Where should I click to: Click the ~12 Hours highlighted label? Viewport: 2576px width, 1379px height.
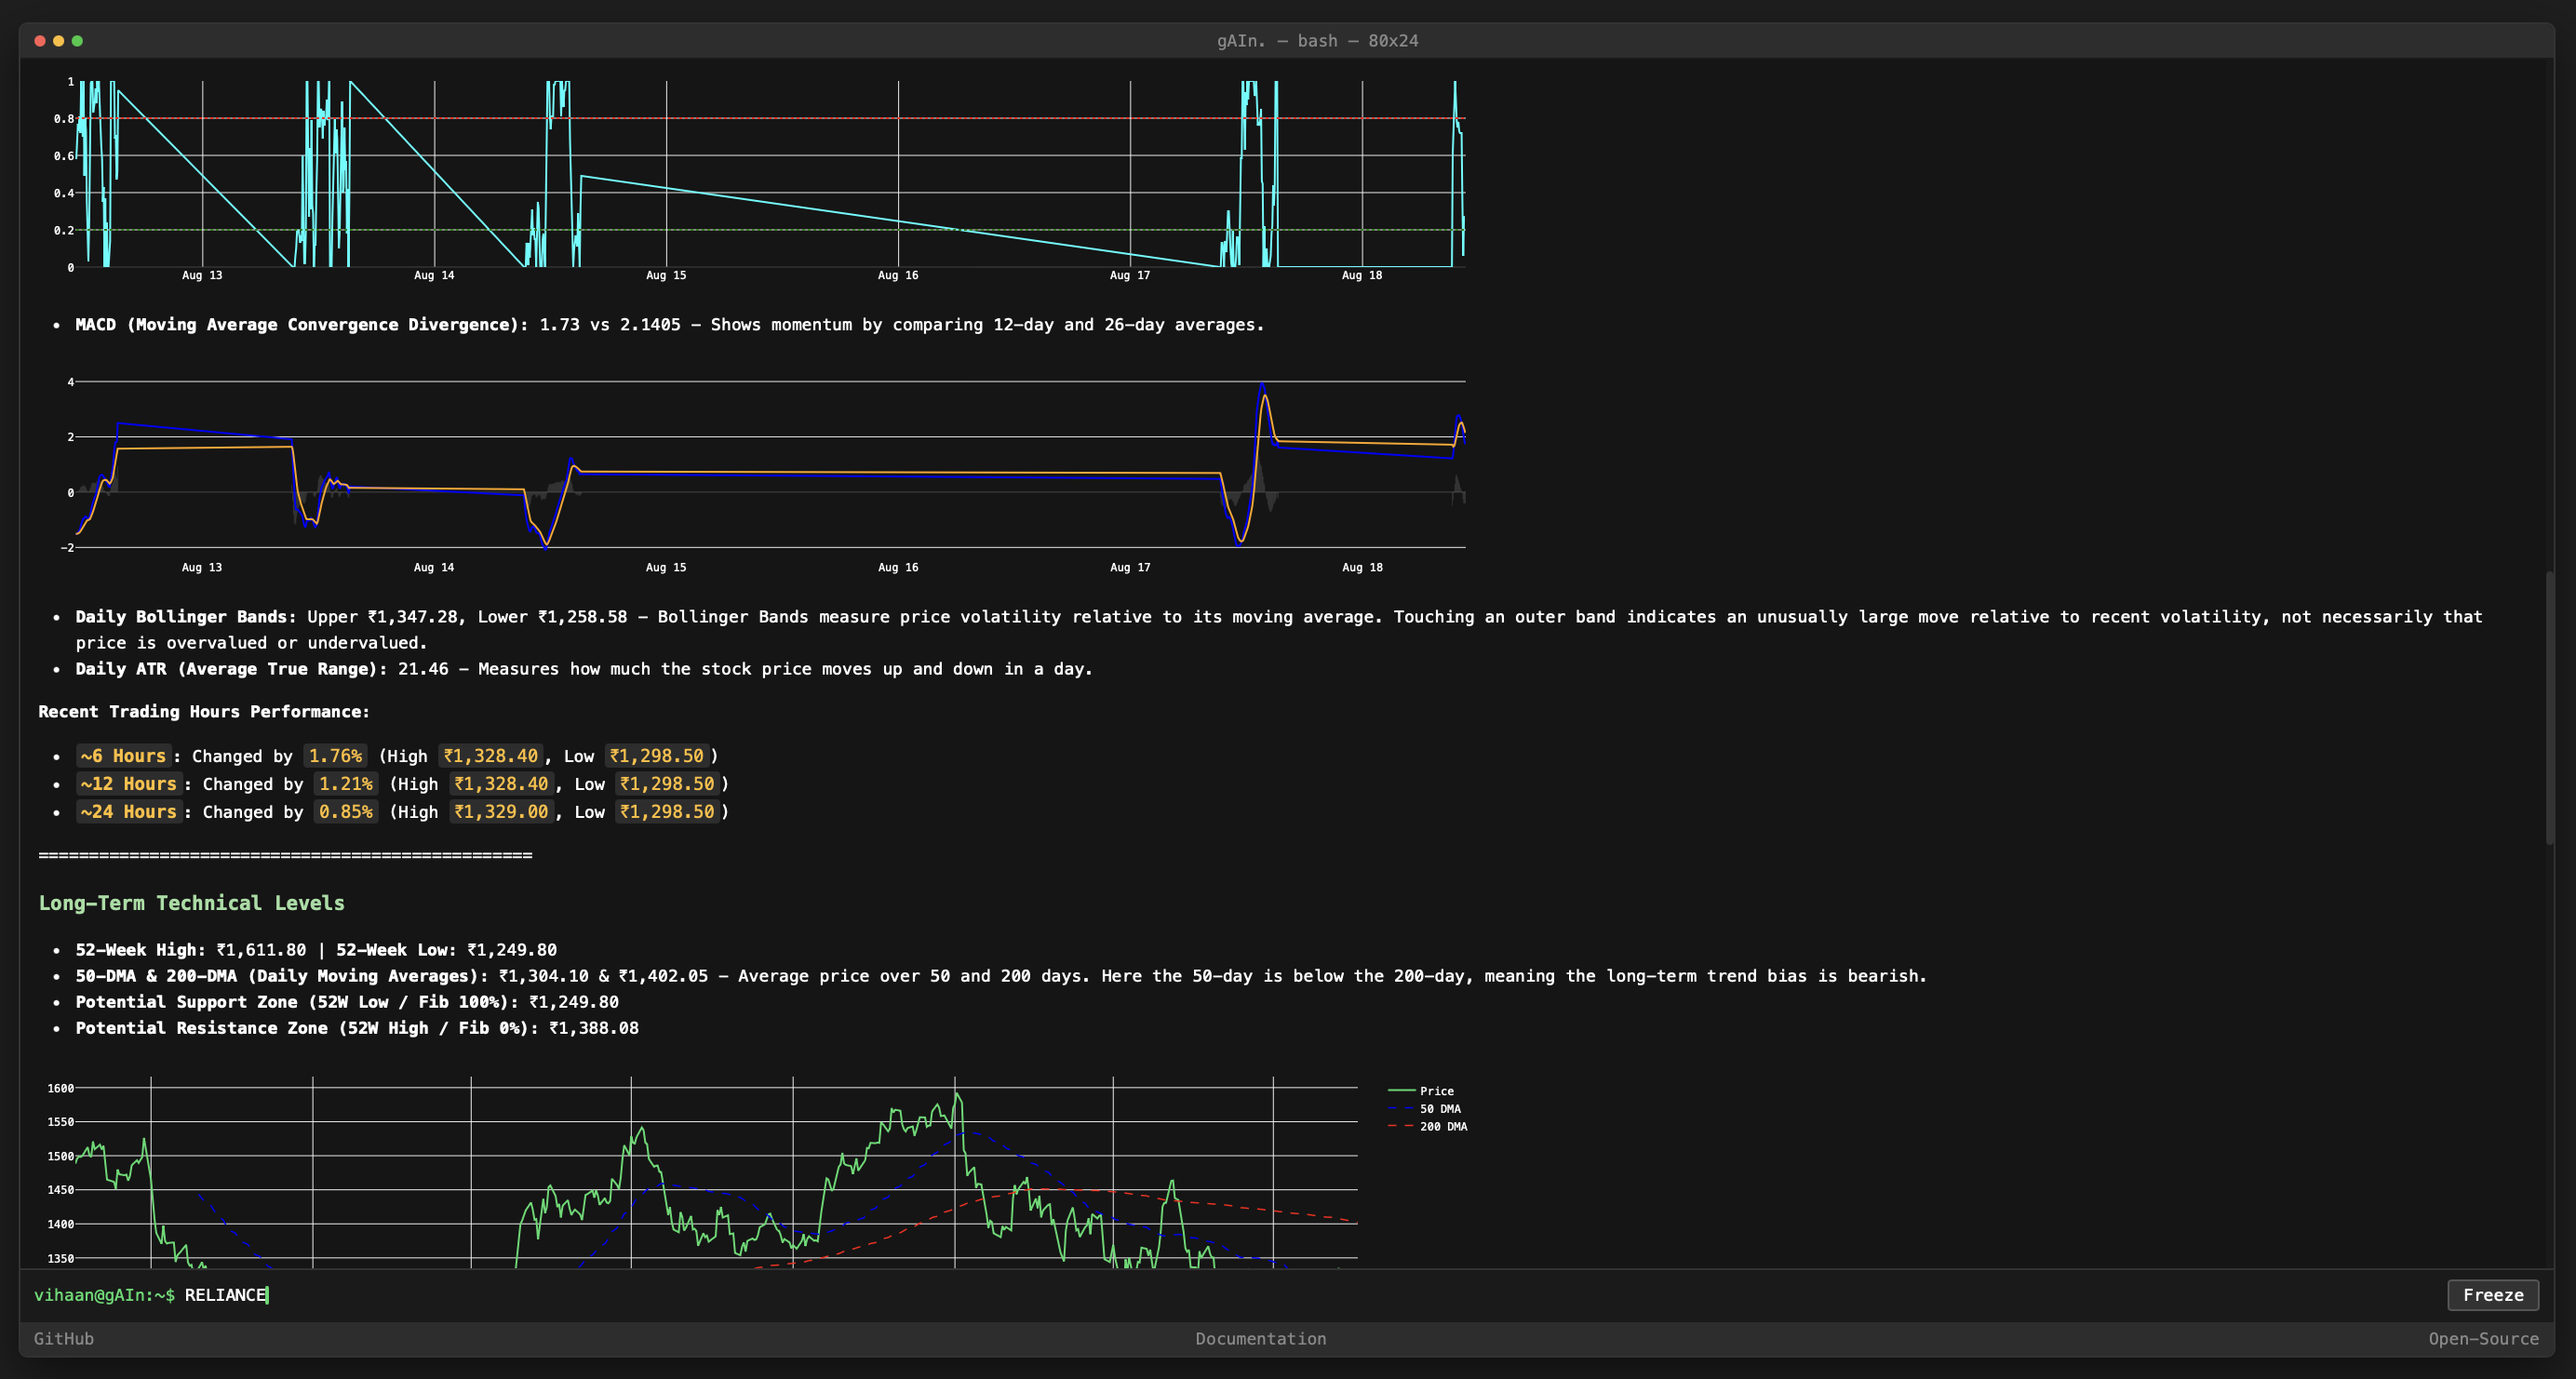(x=129, y=784)
